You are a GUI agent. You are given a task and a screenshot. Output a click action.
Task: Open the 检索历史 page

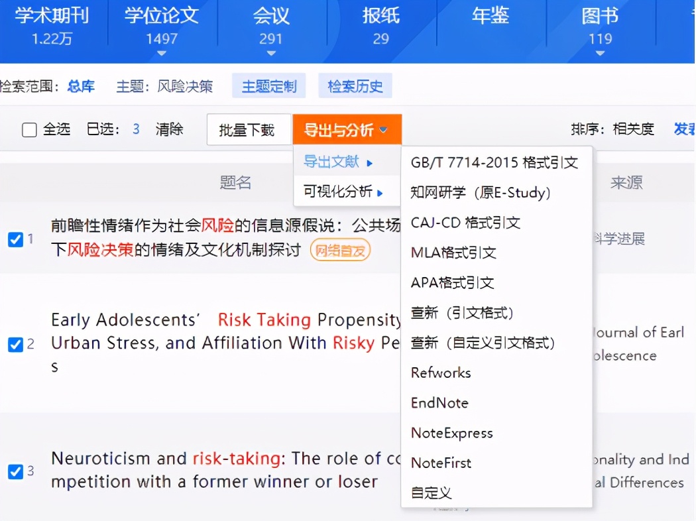coord(355,86)
